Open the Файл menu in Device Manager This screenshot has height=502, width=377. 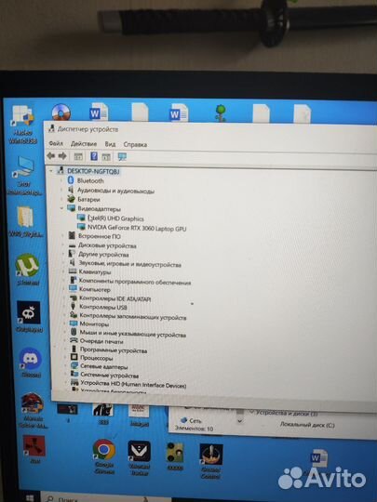point(56,143)
